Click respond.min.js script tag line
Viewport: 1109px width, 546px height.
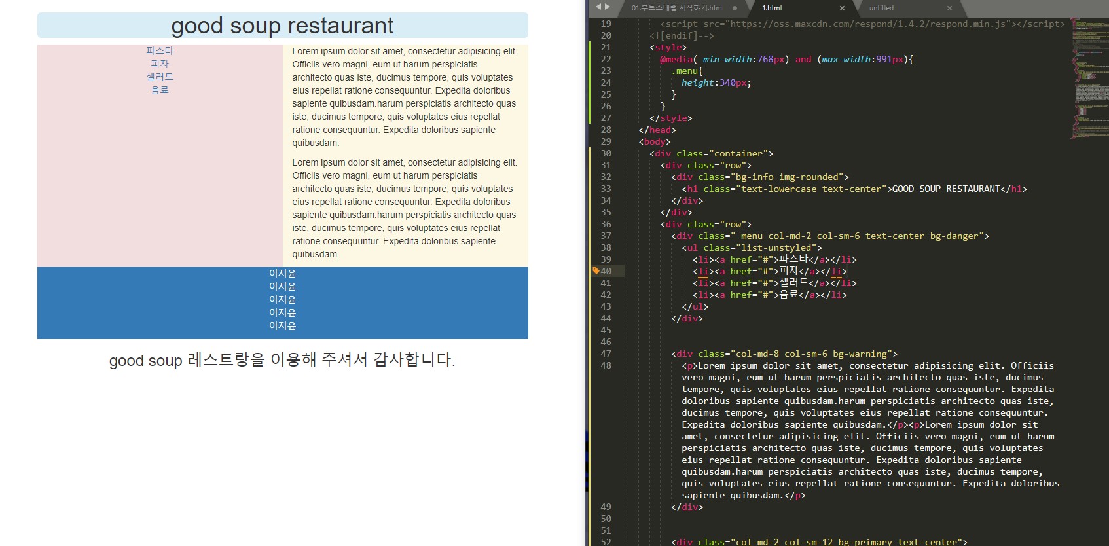pos(862,24)
